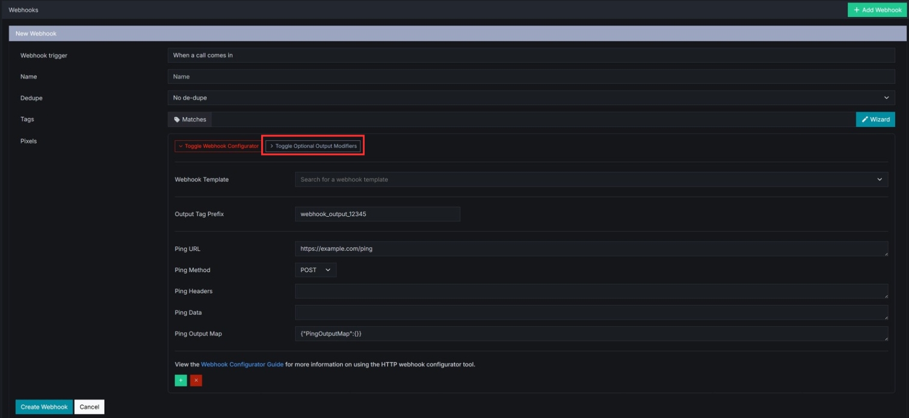
Task: Open the Dedupe dropdown
Action: point(531,98)
